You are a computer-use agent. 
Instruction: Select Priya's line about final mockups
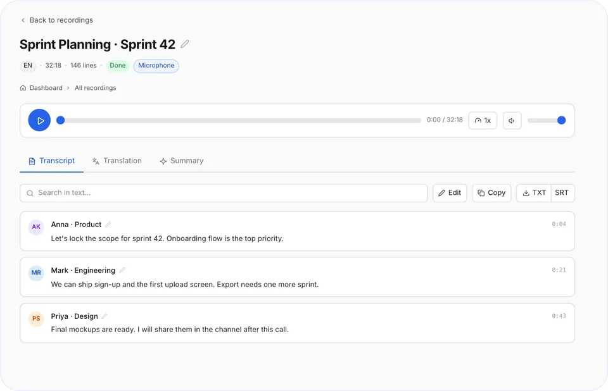tap(170, 330)
